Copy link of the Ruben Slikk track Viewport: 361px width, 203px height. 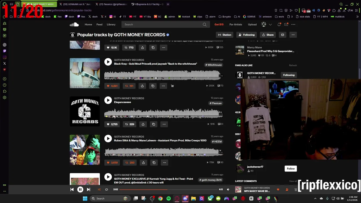pos(154,162)
